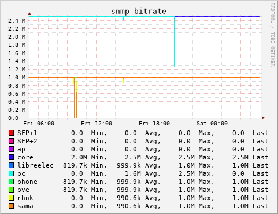Click the red arrow atop the y-axis
The image size is (278, 214).
tap(29, 14)
